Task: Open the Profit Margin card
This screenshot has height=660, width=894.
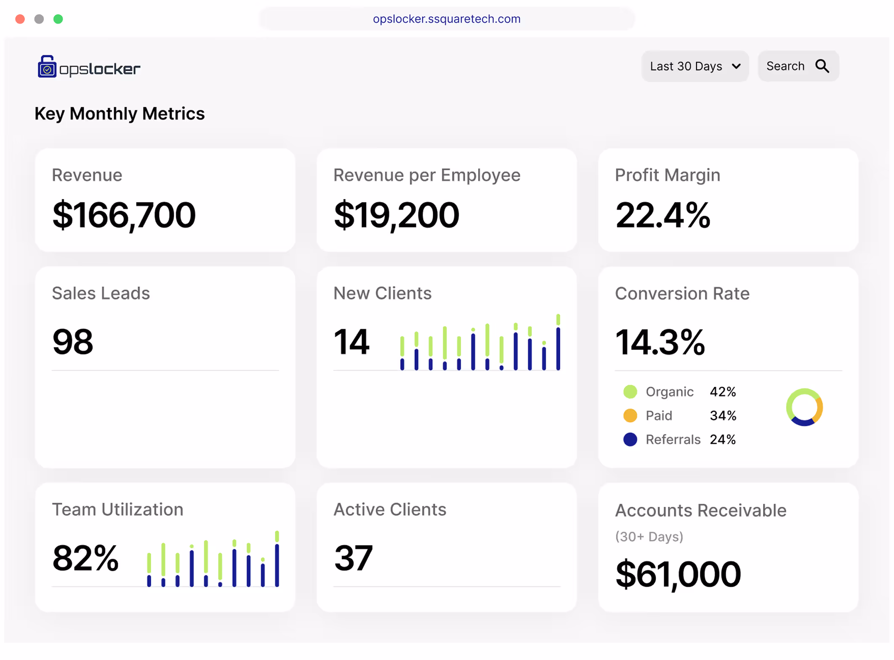Action: [x=728, y=200]
